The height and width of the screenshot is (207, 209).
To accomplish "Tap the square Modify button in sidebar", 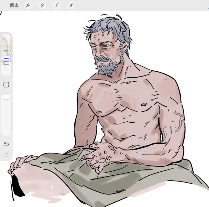I will pyautogui.click(x=6, y=84).
